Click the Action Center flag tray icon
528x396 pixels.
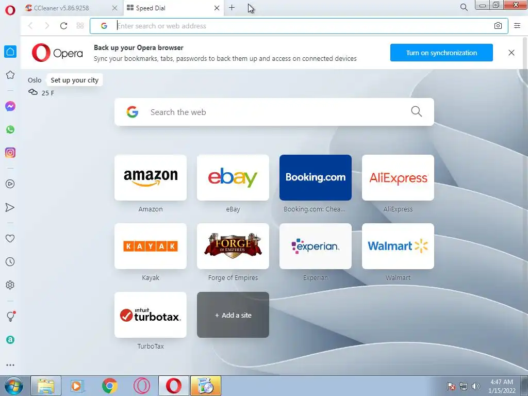(451, 386)
